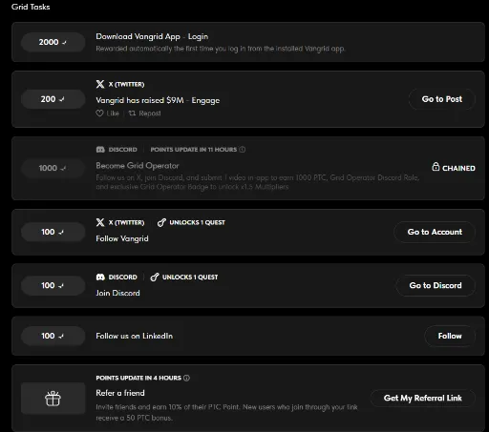The image size is (489, 432).
Task: Click the Repost arrows icon
Action: pos(132,113)
